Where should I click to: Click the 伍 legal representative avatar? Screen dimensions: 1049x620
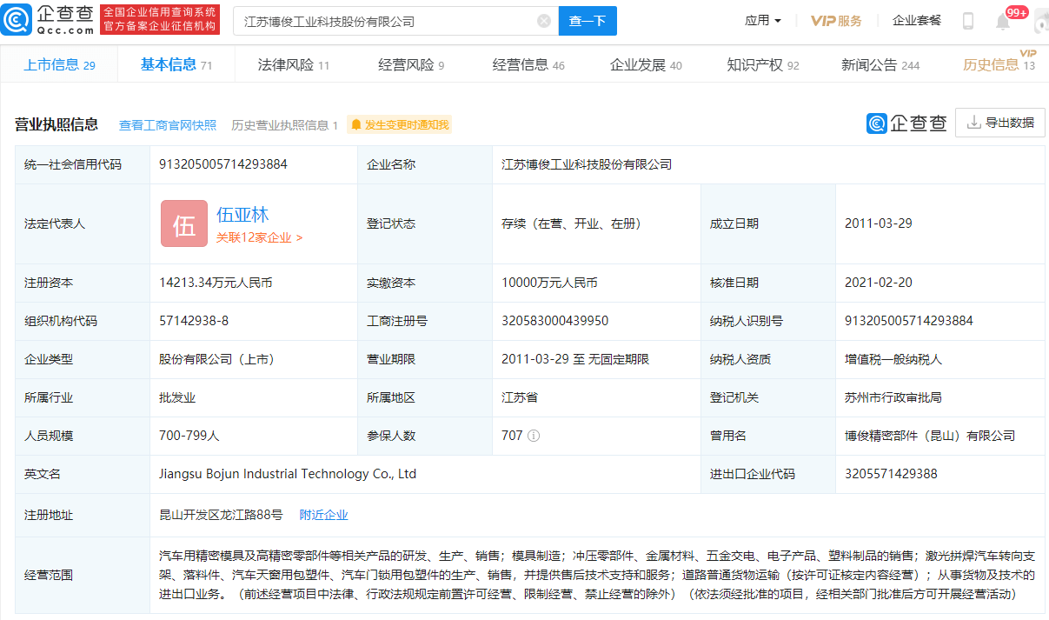click(x=184, y=223)
